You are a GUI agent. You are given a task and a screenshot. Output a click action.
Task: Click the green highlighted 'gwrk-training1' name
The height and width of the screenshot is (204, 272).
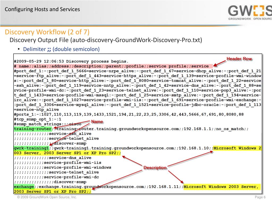click(31, 148)
